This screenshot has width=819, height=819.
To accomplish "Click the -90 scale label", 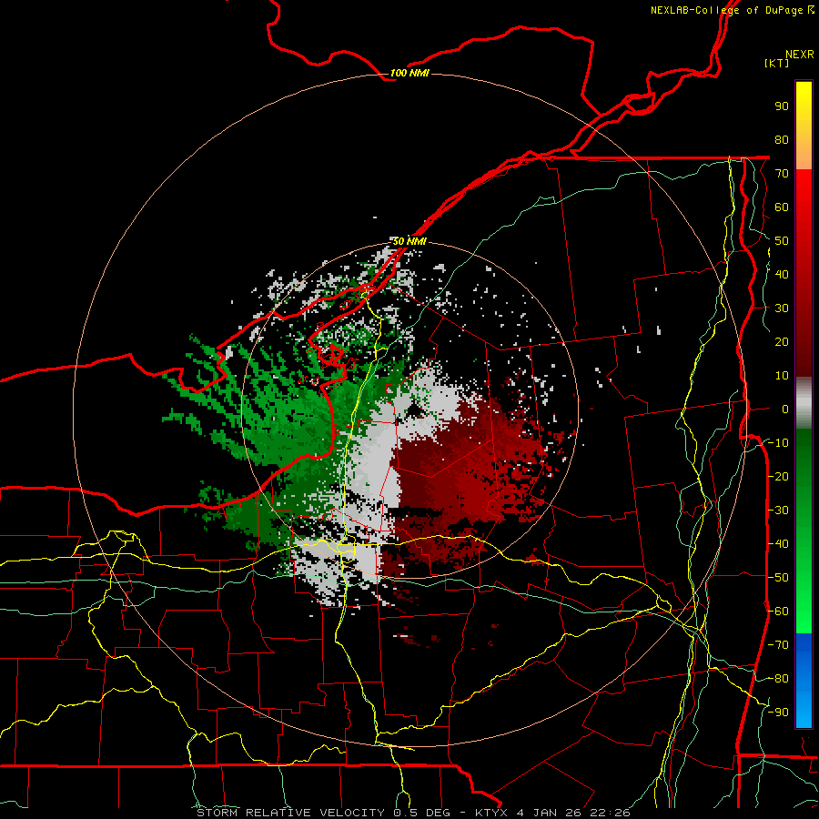I will point(778,713).
